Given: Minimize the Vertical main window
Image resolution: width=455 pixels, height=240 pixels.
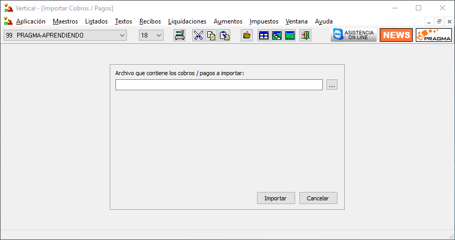Looking at the screenshot, I should [394, 8].
